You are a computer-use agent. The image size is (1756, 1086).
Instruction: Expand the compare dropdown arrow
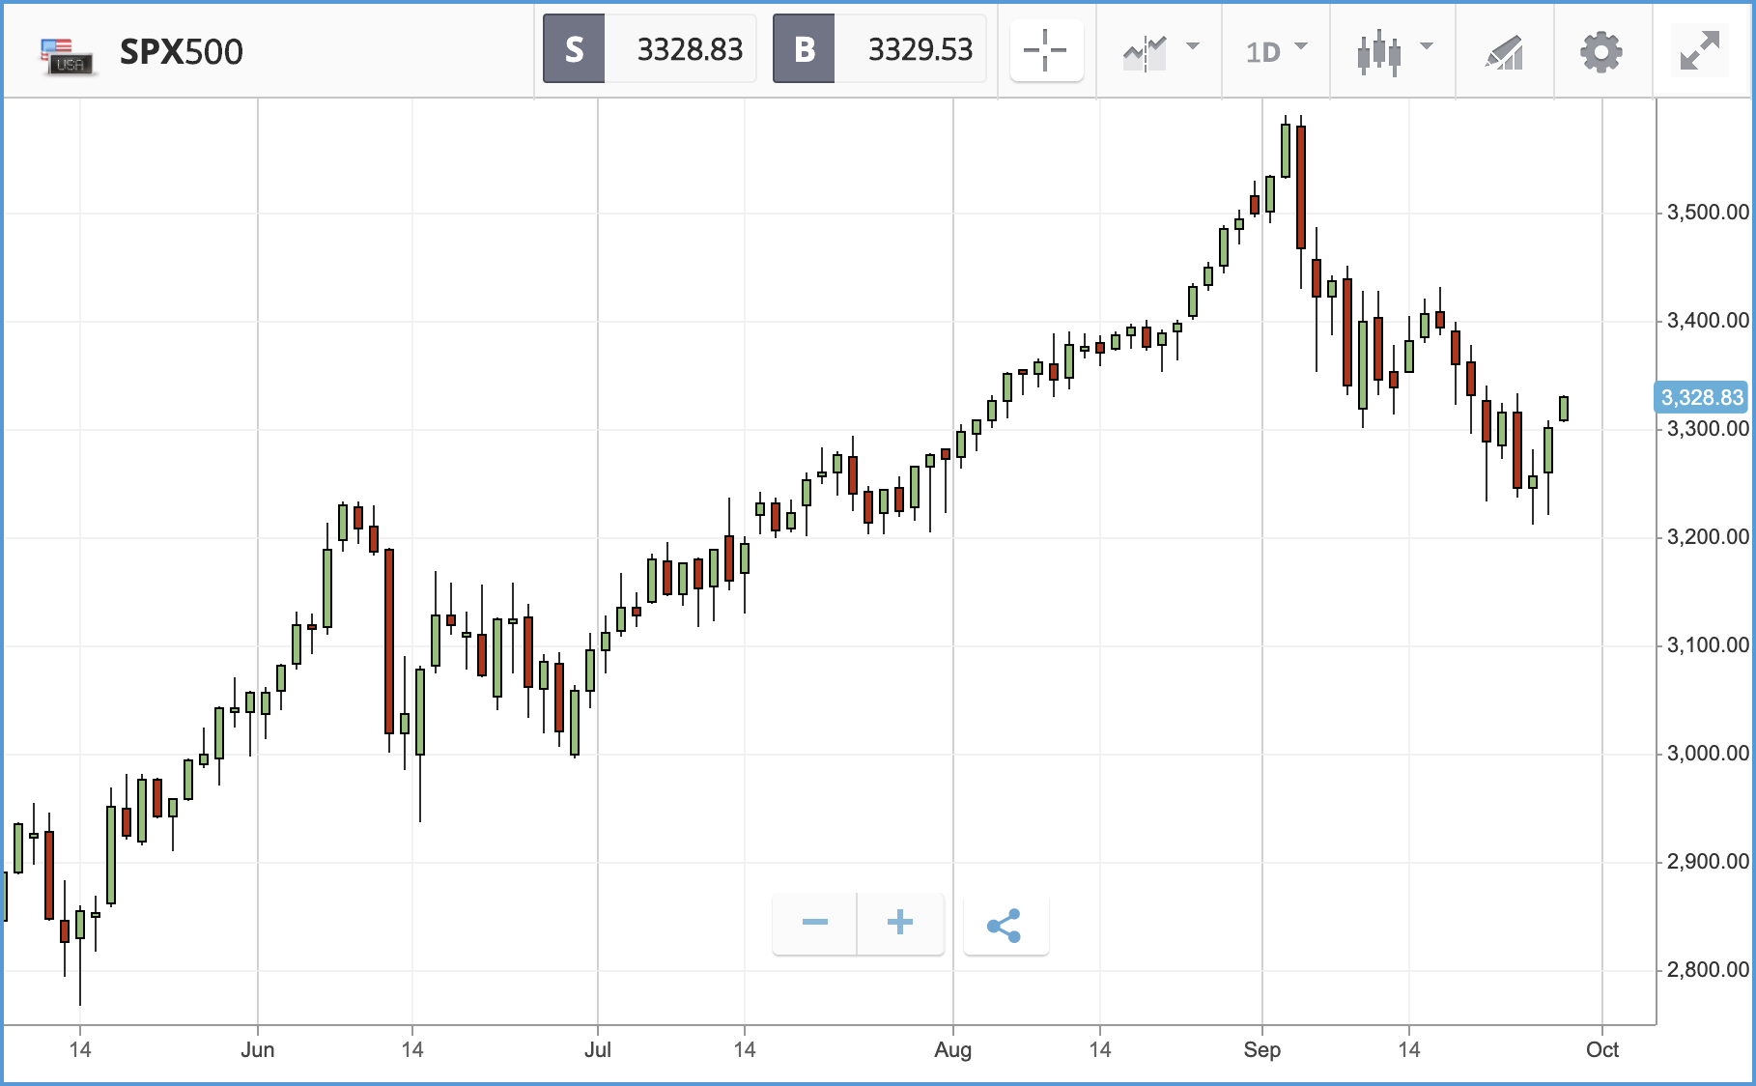1193,46
